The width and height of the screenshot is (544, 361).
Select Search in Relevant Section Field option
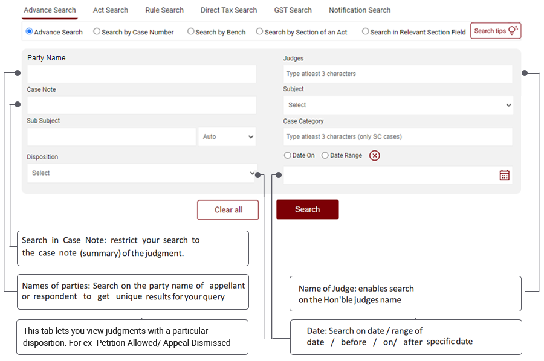point(365,31)
